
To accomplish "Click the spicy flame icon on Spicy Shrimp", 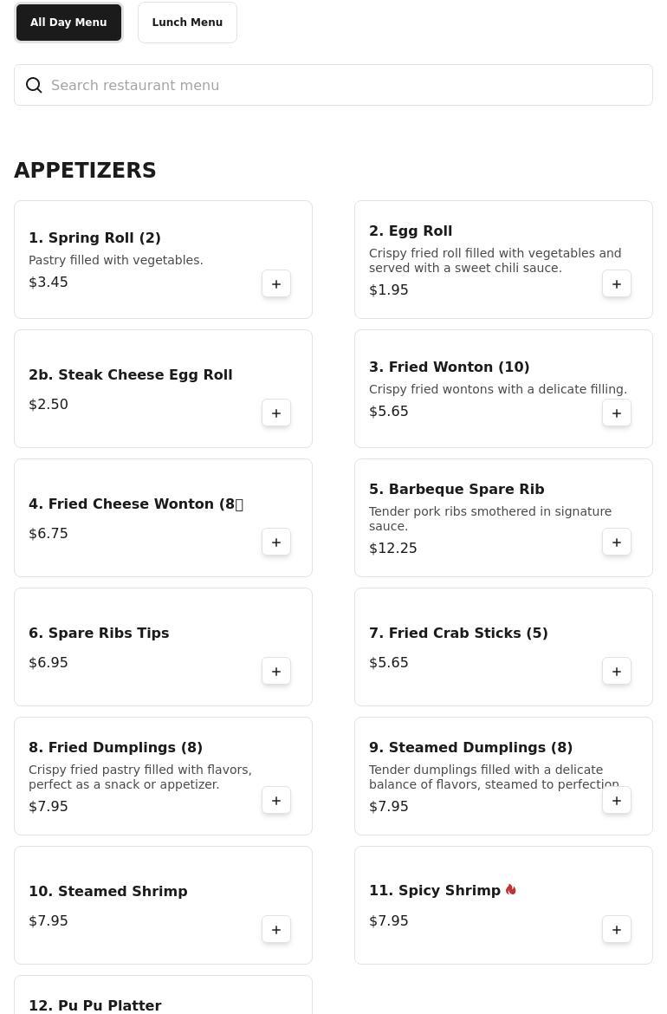I will [510, 890].
